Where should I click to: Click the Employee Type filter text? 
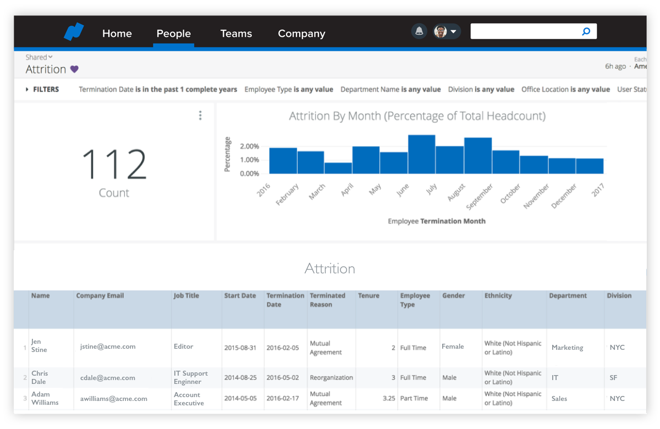289,89
